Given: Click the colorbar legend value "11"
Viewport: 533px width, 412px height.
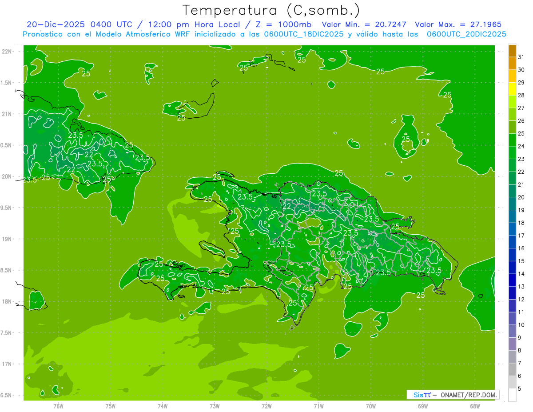Looking at the screenshot, I should (521, 312).
